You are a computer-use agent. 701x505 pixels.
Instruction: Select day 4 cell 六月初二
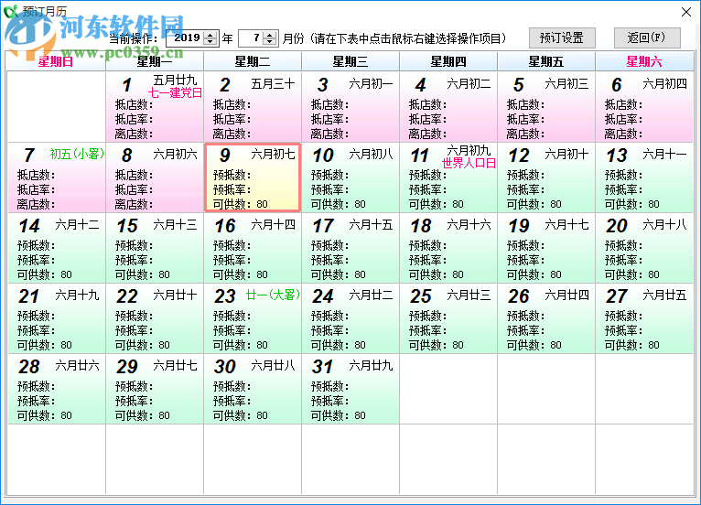(448, 107)
